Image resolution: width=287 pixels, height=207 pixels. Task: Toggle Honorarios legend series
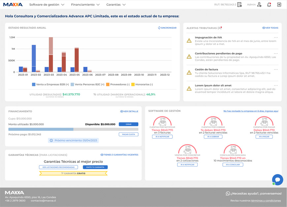pos(142,84)
